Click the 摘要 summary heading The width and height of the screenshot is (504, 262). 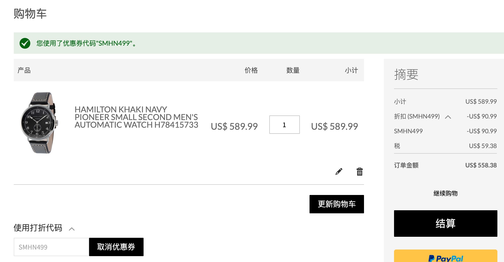click(406, 74)
